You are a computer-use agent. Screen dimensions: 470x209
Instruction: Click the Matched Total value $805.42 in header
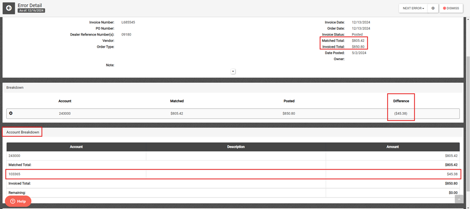pos(358,40)
